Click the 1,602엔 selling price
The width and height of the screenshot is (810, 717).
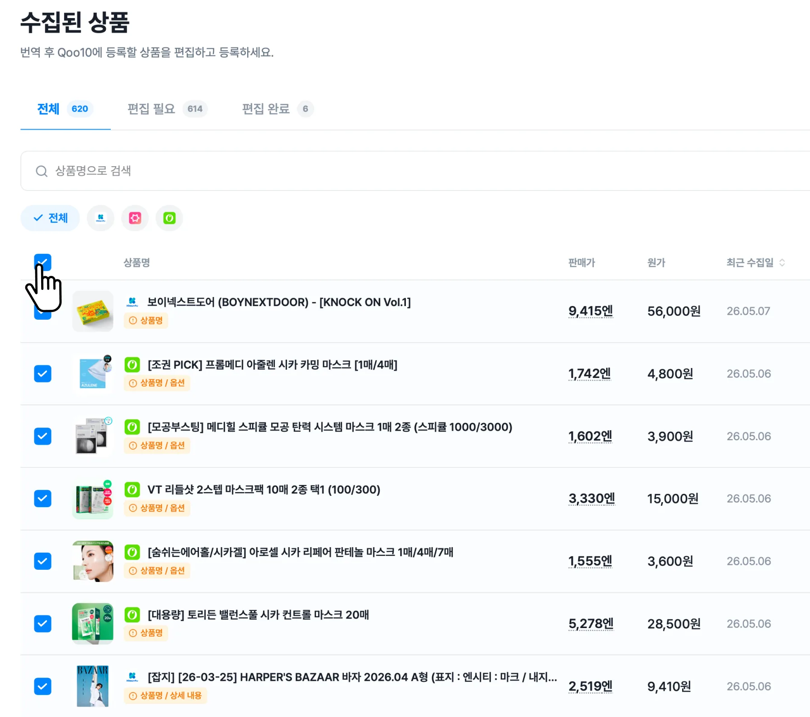click(x=590, y=436)
